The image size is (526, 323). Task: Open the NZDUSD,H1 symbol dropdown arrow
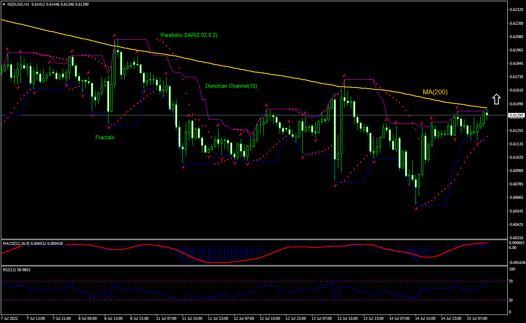coord(4,3)
